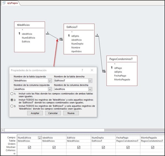Click the Cancelar button
165x156 pixels.
[53, 113]
